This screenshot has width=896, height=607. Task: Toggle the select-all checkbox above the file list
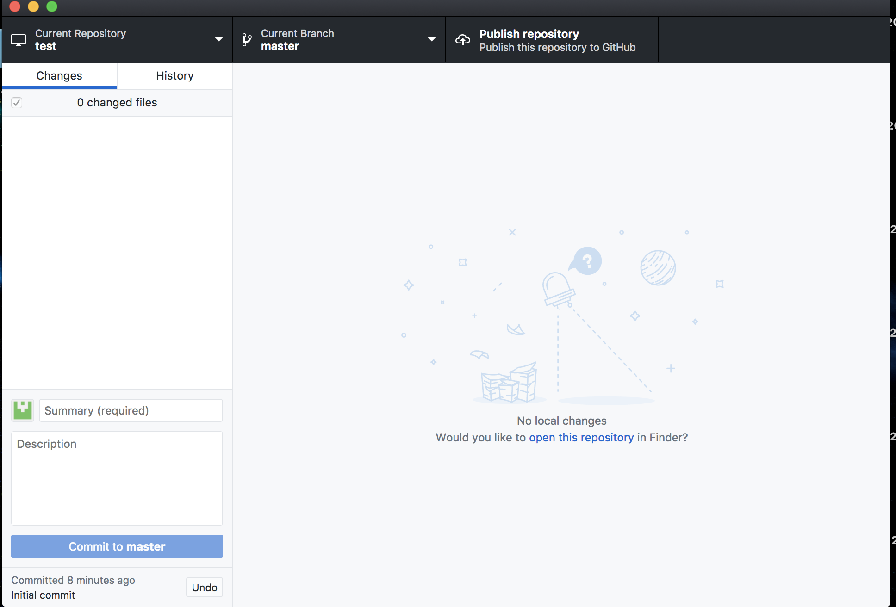pos(17,103)
